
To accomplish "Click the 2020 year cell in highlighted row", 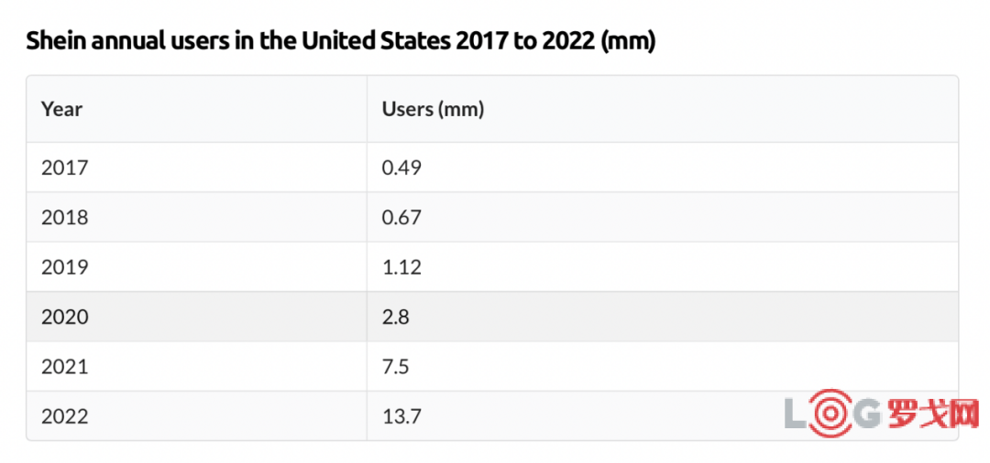I will tap(64, 318).
